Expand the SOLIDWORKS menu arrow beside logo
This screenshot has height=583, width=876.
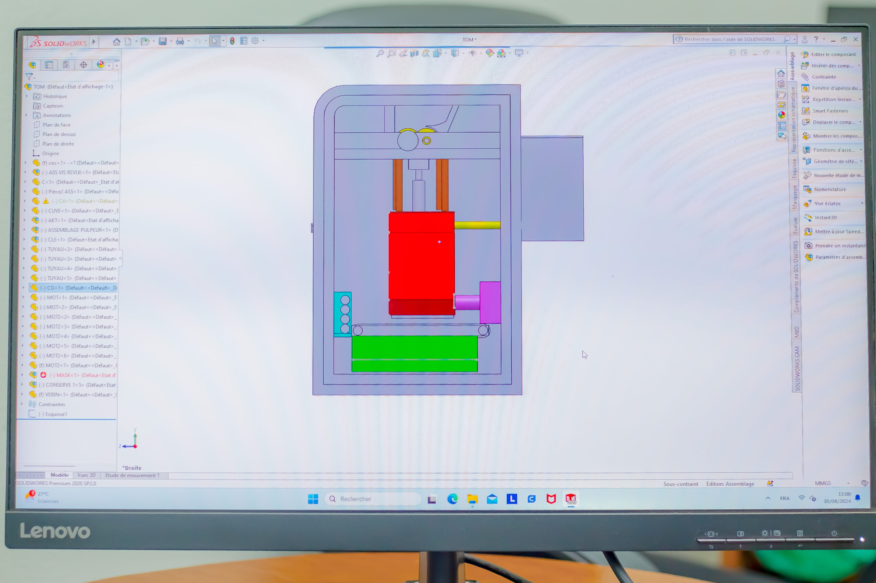tap(94, 42)
